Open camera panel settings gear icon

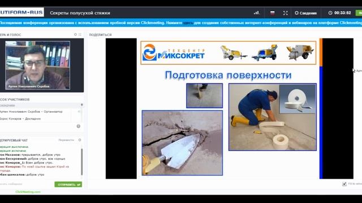[x=75, y=34]
